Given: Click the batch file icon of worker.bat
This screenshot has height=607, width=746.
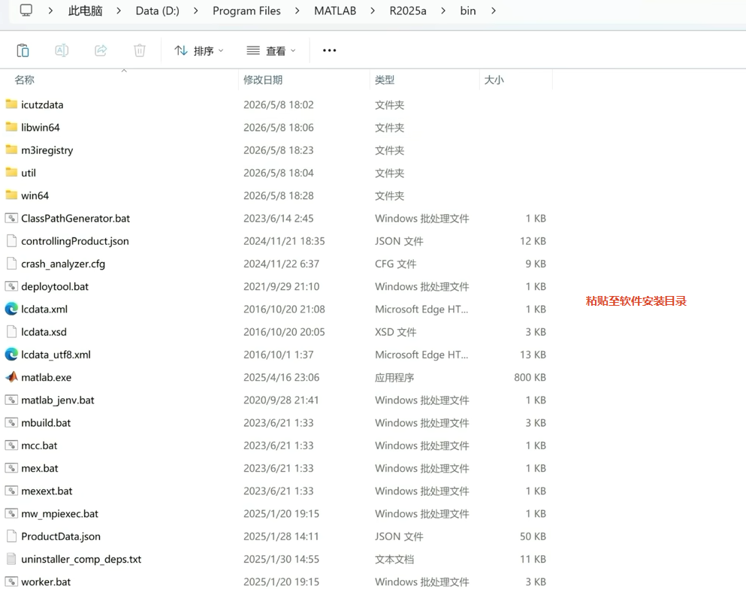Looking at the screenshot, I should tap(11, 581).
